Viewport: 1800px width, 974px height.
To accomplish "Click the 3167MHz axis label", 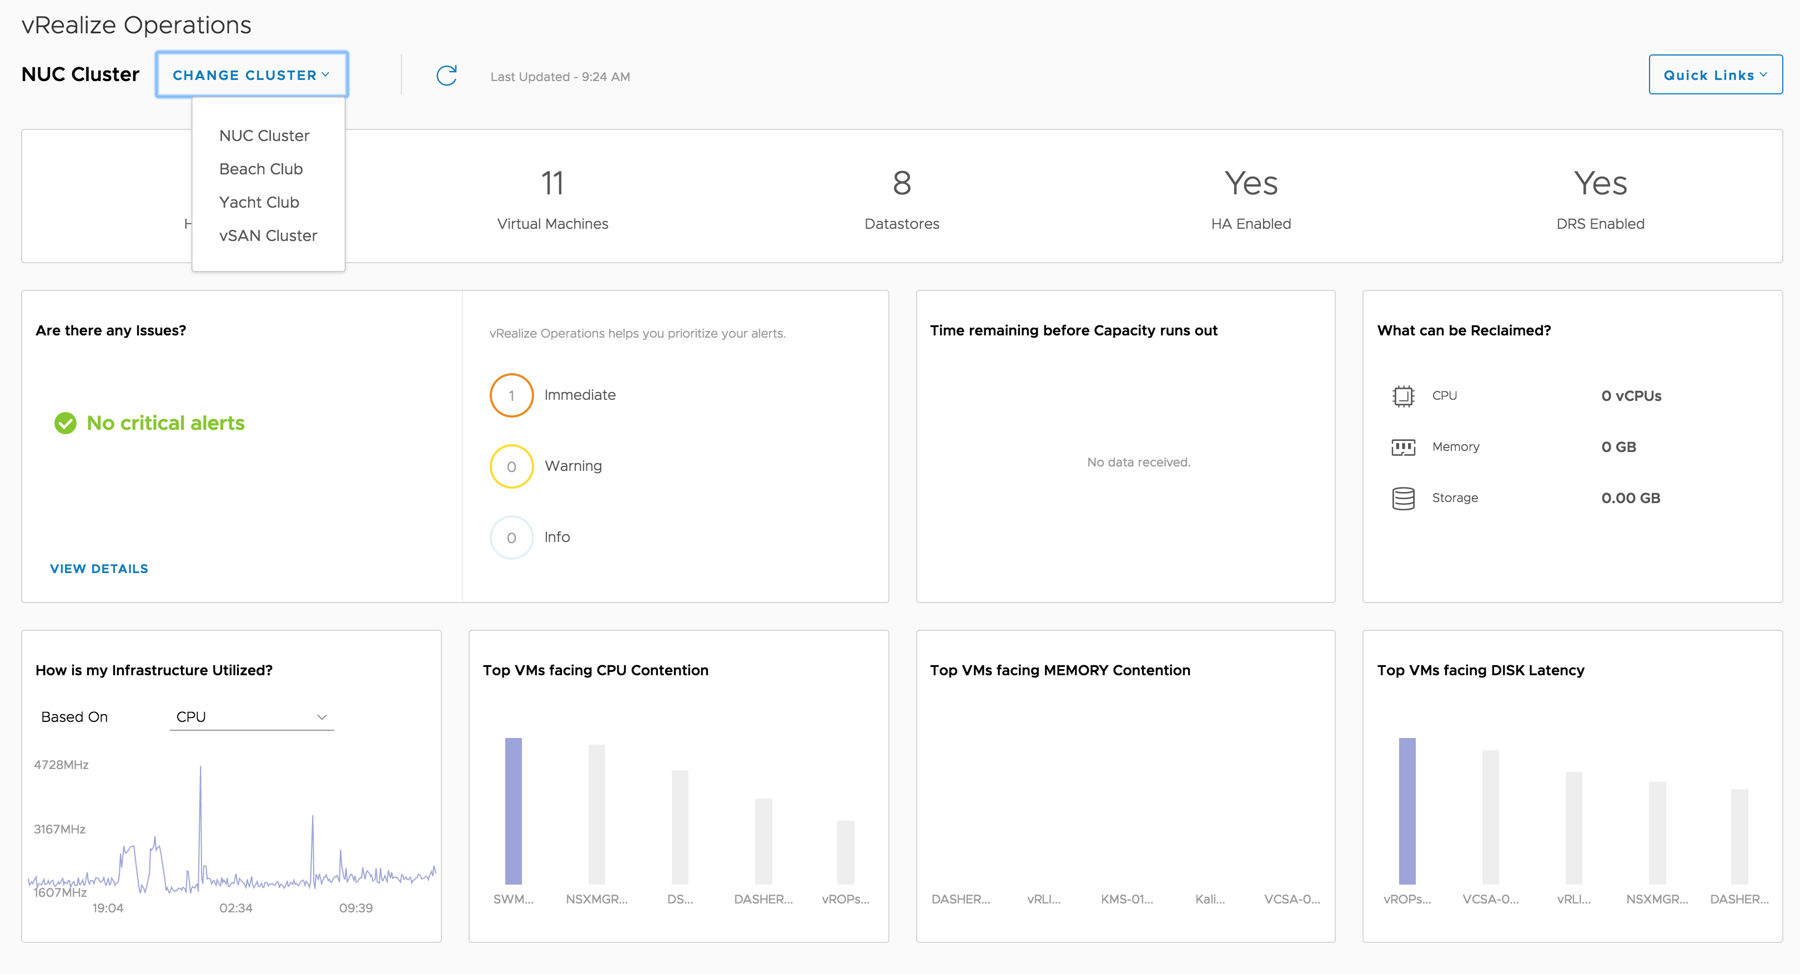I will point(59,830).
